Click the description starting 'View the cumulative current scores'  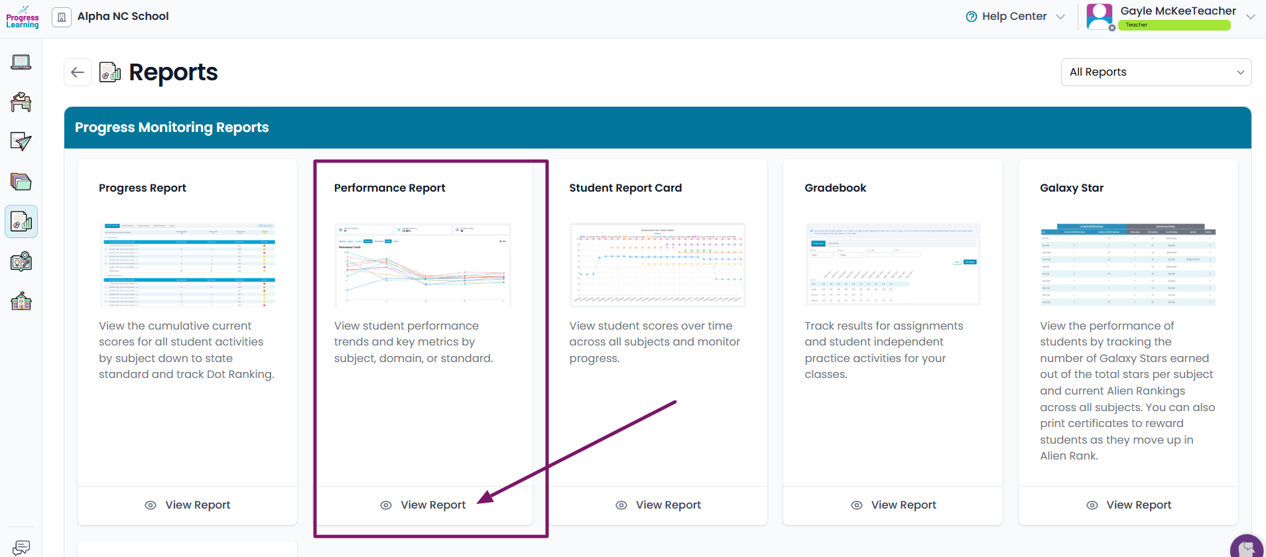186,350
